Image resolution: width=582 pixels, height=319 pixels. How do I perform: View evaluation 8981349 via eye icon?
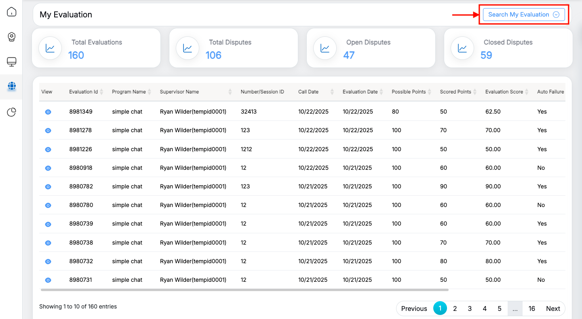pos(48,112)
